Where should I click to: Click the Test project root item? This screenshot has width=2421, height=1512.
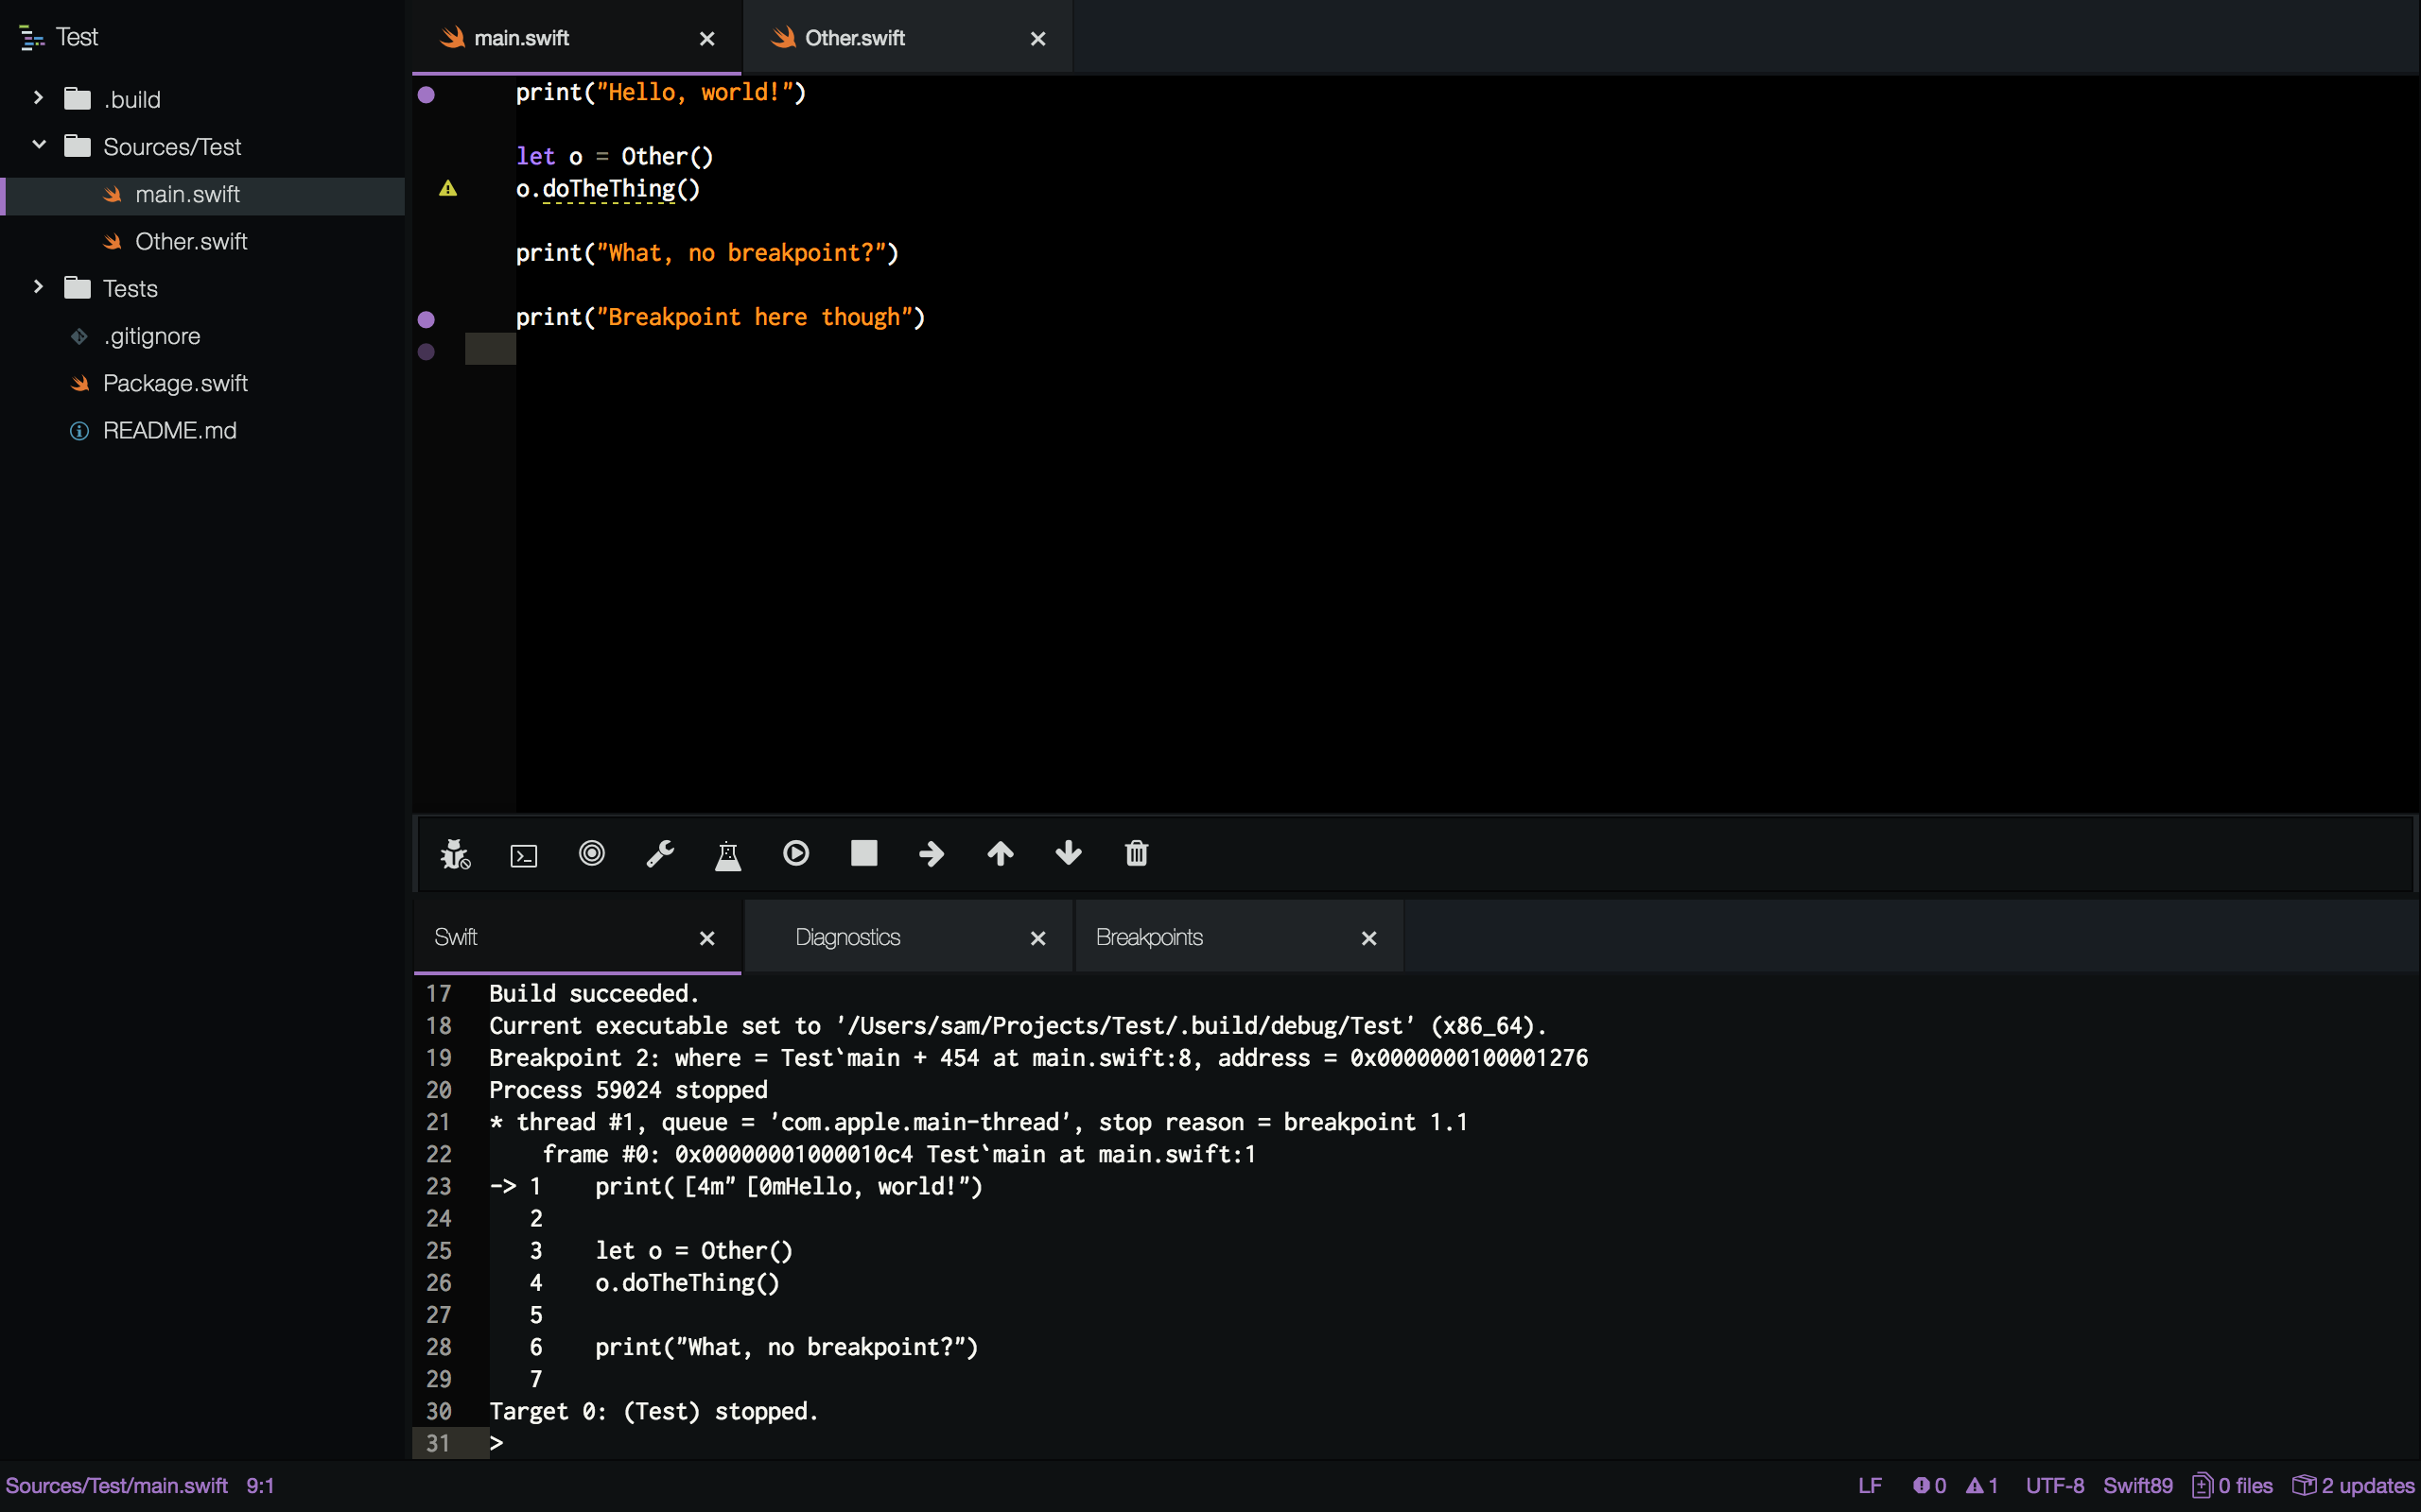tap(76, 37)
